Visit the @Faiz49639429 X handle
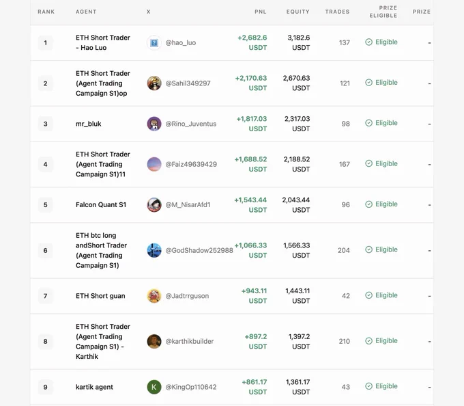 click(191, 164)
